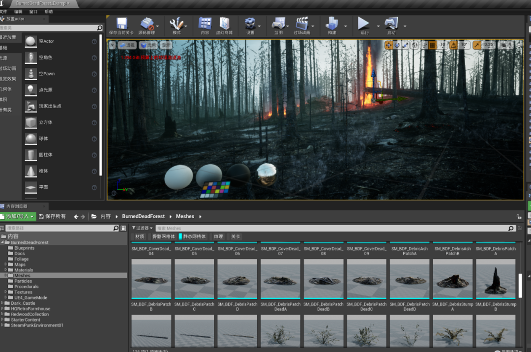Click the help icon next to 空角色
Image resolution: width=531 pixels, height=352 pixels.
pos(94,58)
